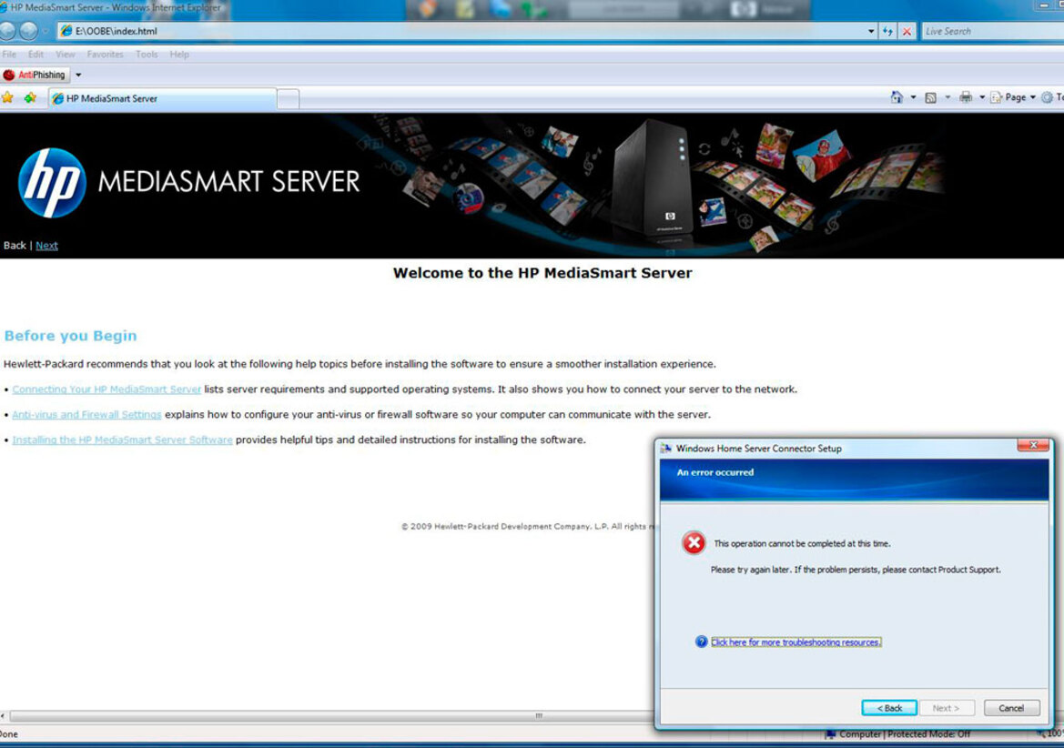Open the Edit menu
The height and width of the screenshot is (748, 1064).
pyautogui.click(x=36, y=55)
